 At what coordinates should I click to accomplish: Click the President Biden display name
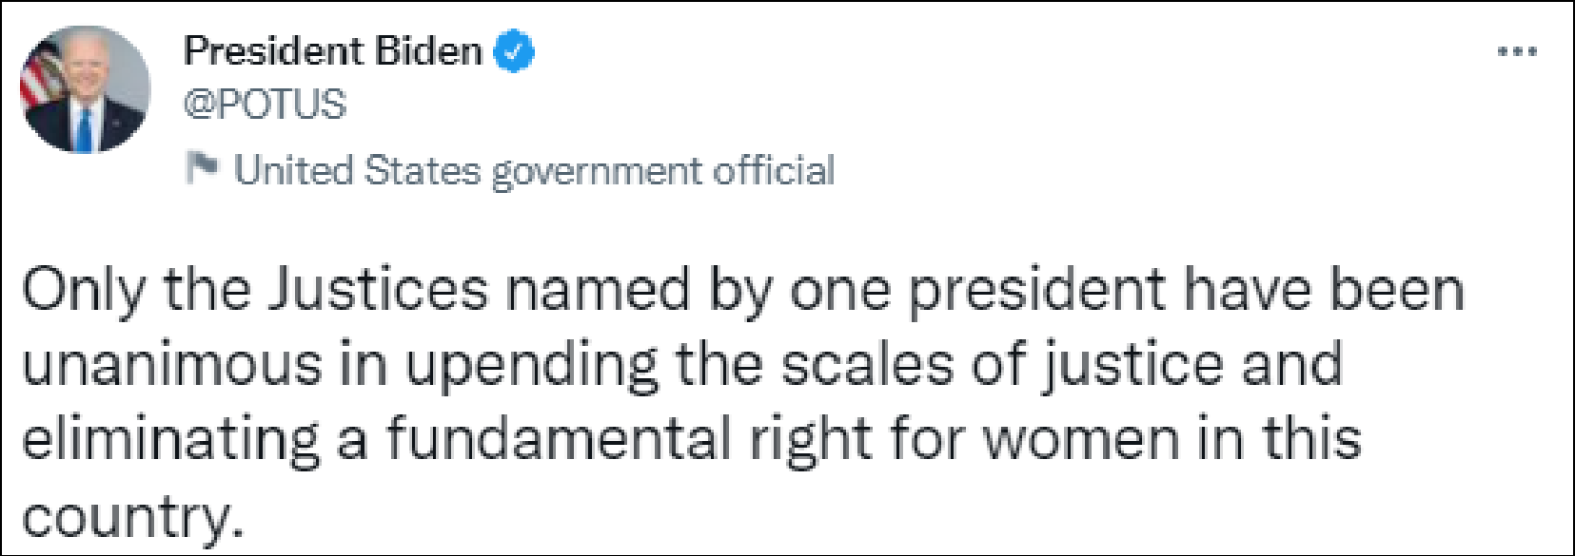(x=332, y=51)
